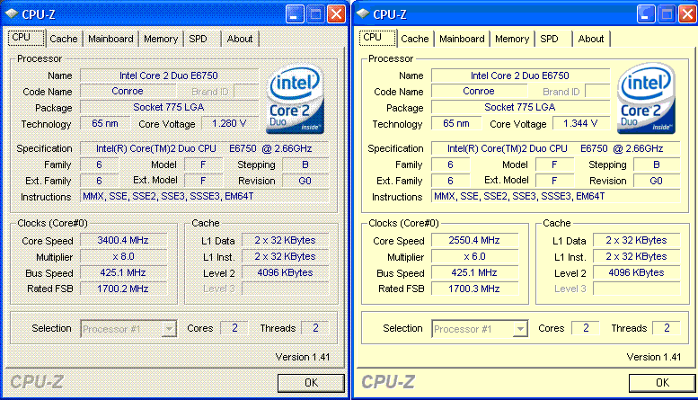Click the Intel Core 2 Duo logo in right window

(x=647, y=99)
